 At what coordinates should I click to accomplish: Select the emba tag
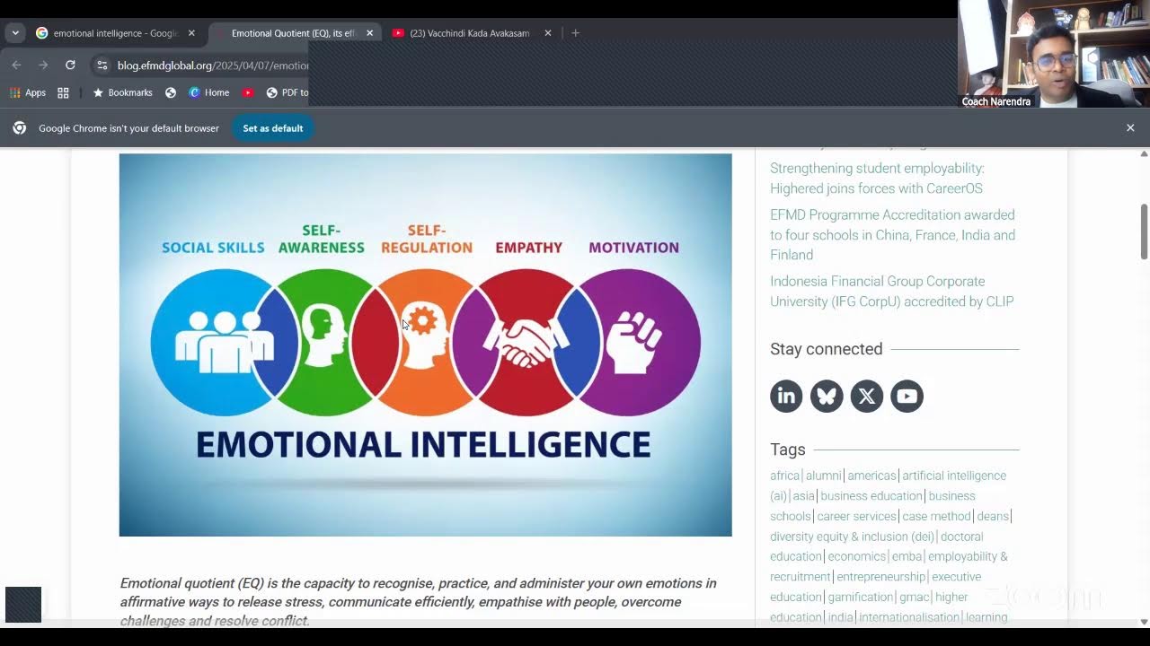coord(907,556)
